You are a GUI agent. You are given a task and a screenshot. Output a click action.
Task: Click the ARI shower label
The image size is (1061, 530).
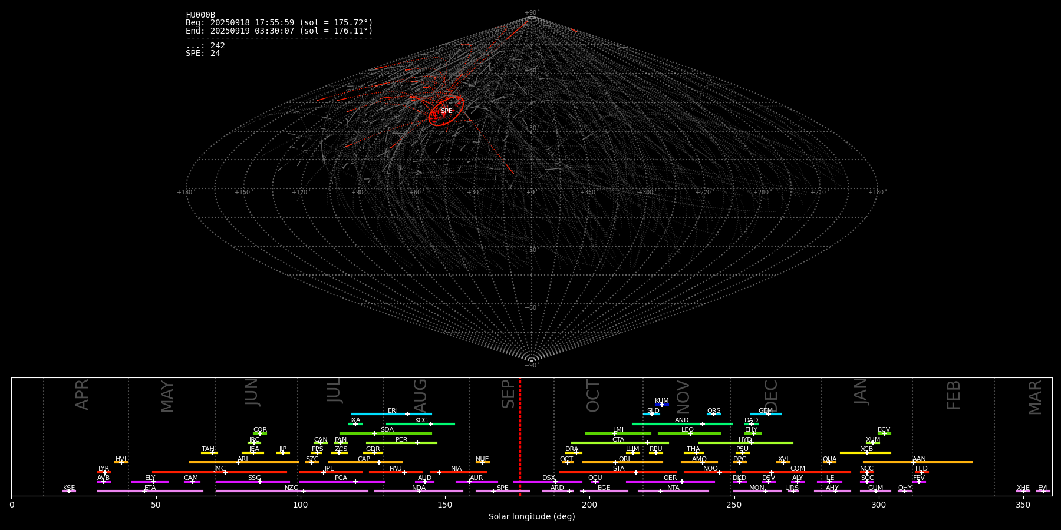tap(242, 459)
